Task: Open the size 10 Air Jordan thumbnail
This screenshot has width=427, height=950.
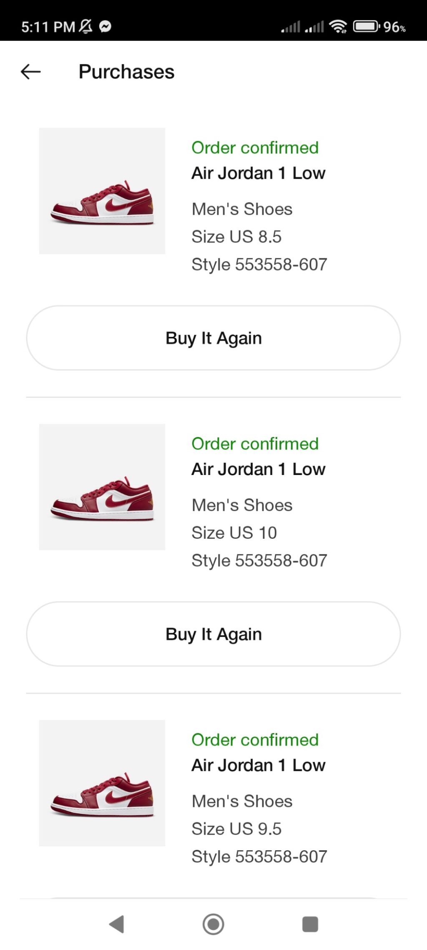Action: click(102, 487)
